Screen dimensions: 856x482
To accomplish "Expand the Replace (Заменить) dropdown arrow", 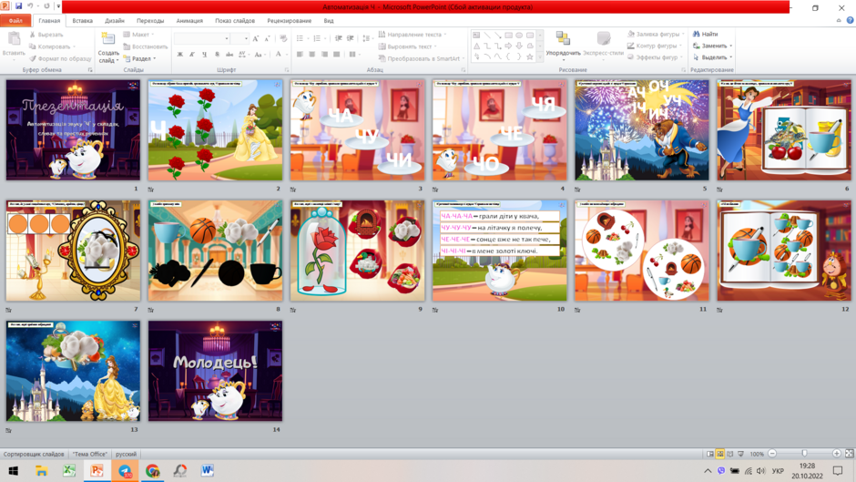I will 731,46.
